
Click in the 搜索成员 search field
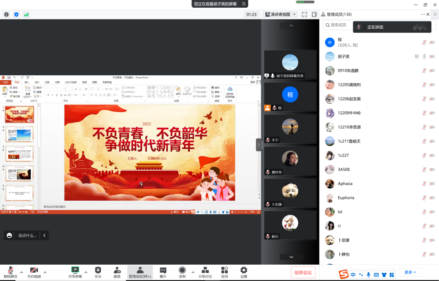[339, 25]
